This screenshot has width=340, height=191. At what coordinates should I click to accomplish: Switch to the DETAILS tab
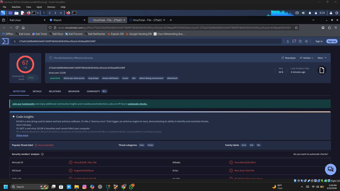click(37, 91)
